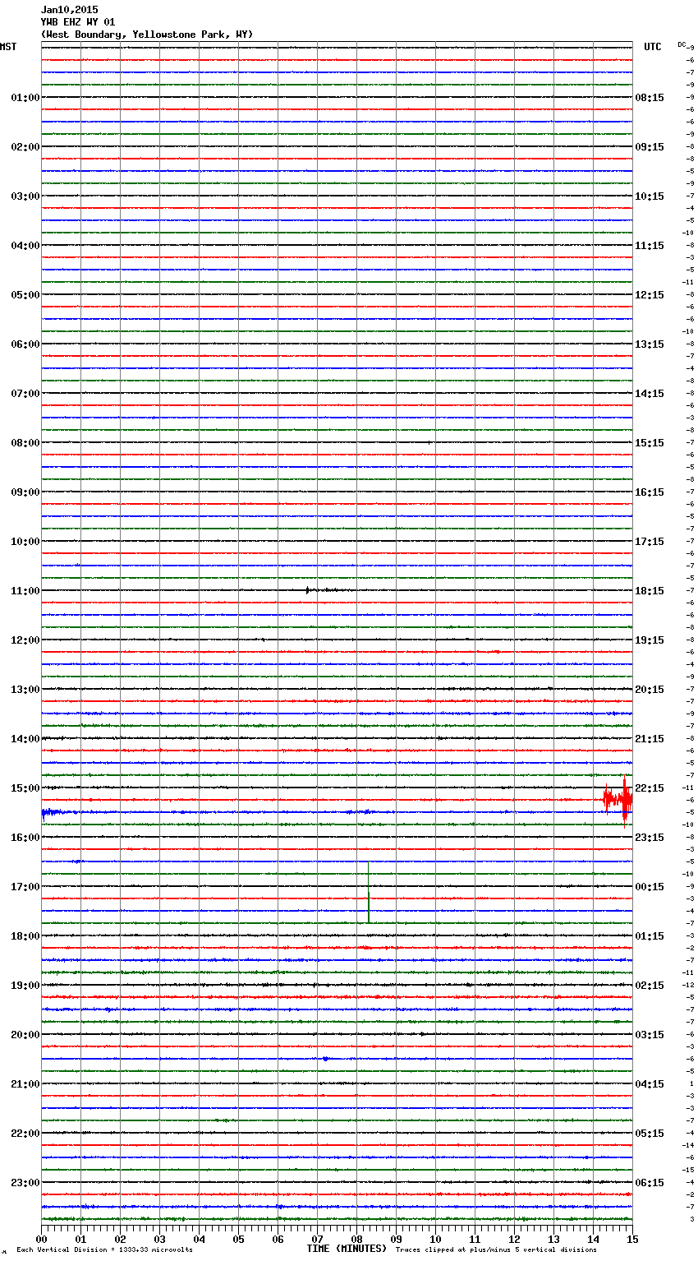The height and width of the screenshot is (1261, 698).
Task: Click the 09:15 UTC row label
Action: [x=650, y=147]
